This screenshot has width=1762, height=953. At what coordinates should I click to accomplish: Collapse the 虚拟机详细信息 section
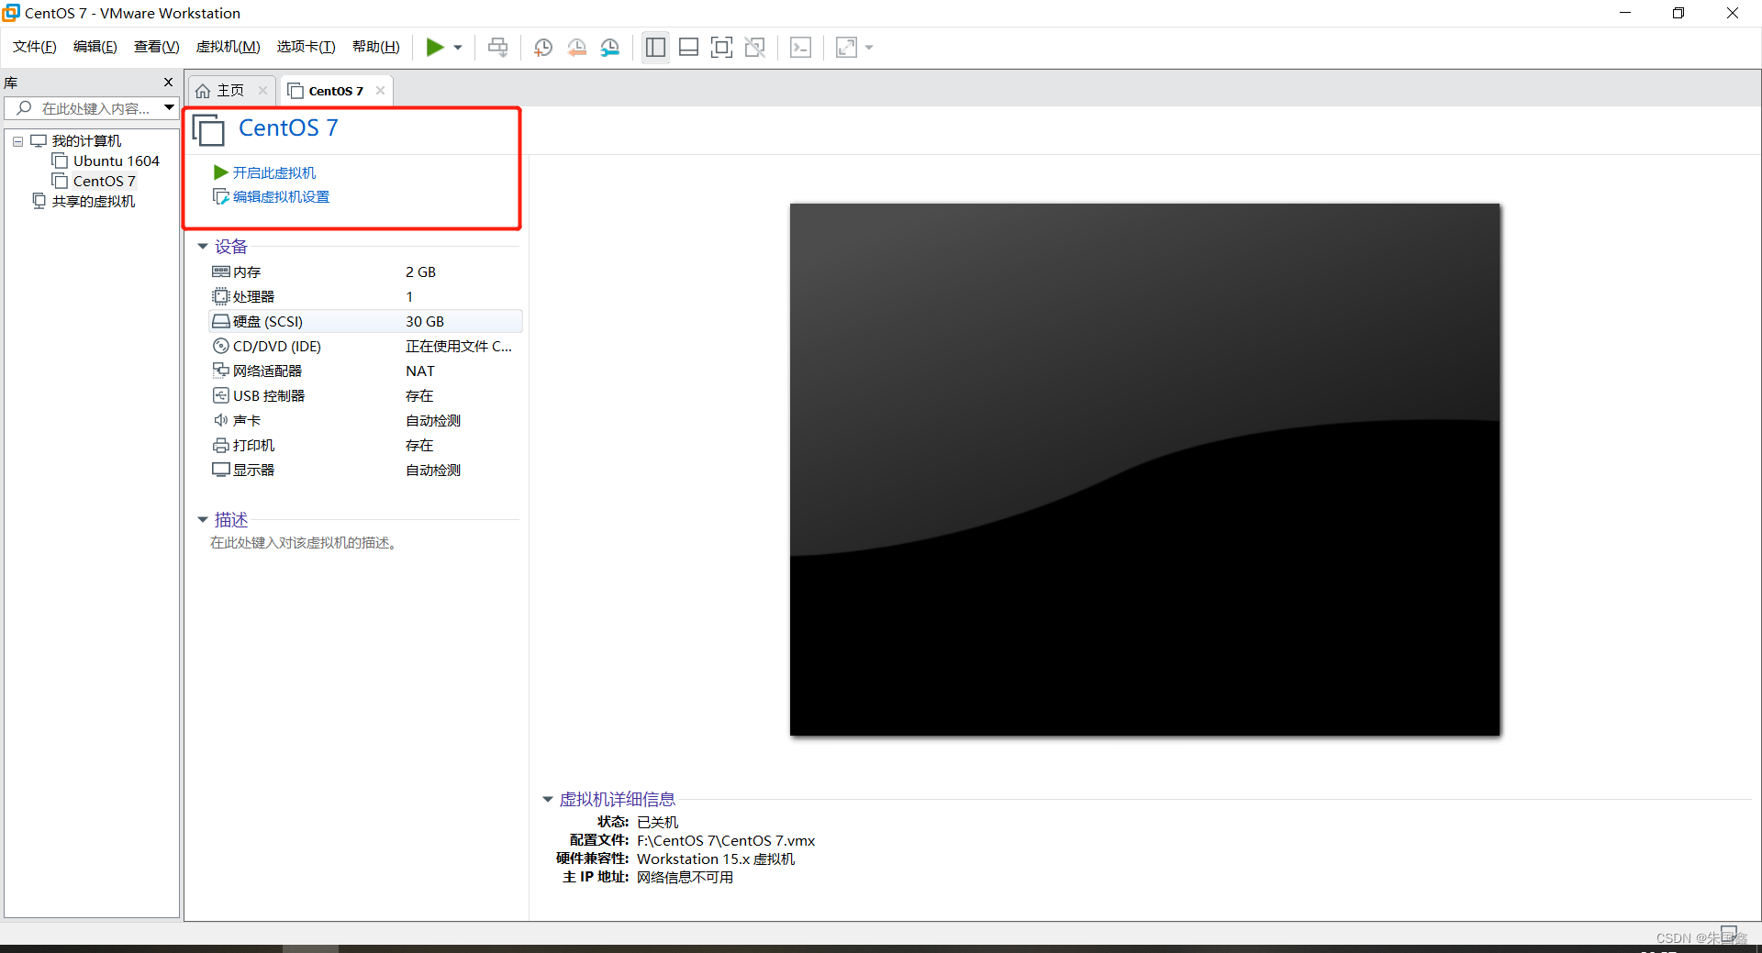[x=548, y=799]
